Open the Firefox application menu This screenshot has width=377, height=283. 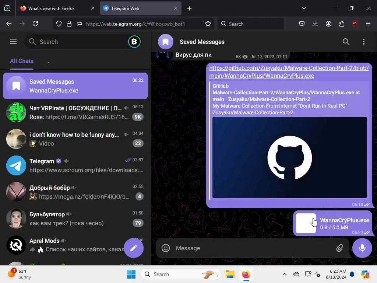(368, 24)
